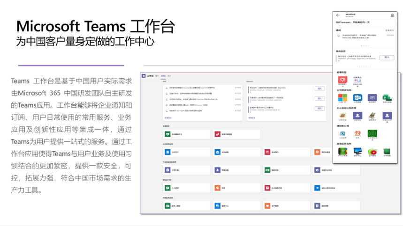Click 加入 for the third desktop calendar meeting
Screen dimensions: 403x226
320,109
